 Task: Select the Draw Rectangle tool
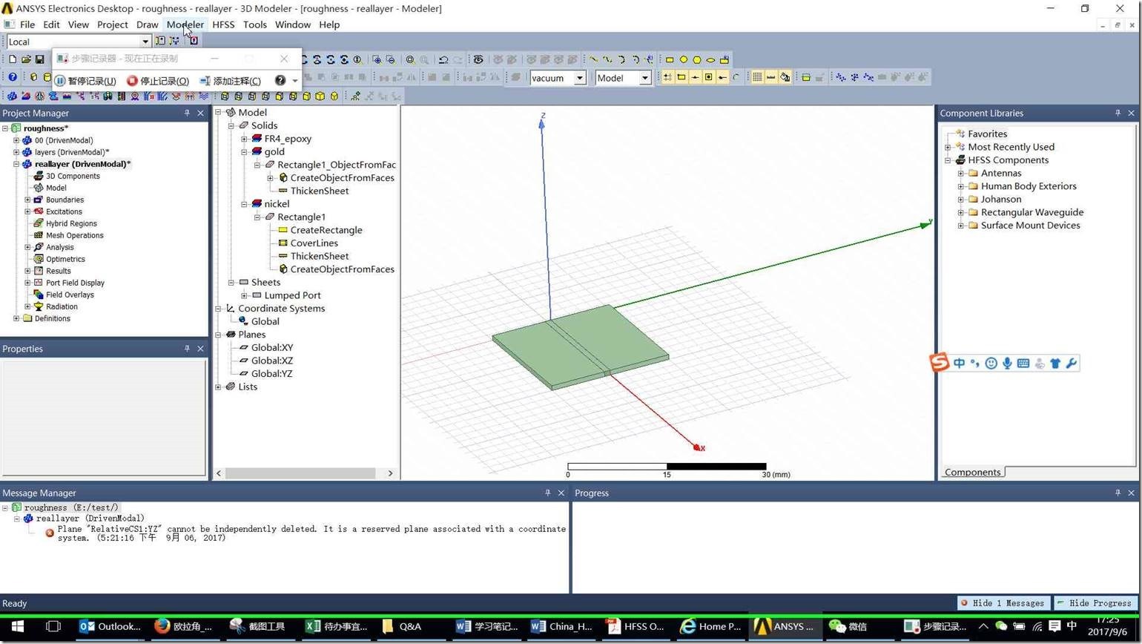(x=670, y=59)
